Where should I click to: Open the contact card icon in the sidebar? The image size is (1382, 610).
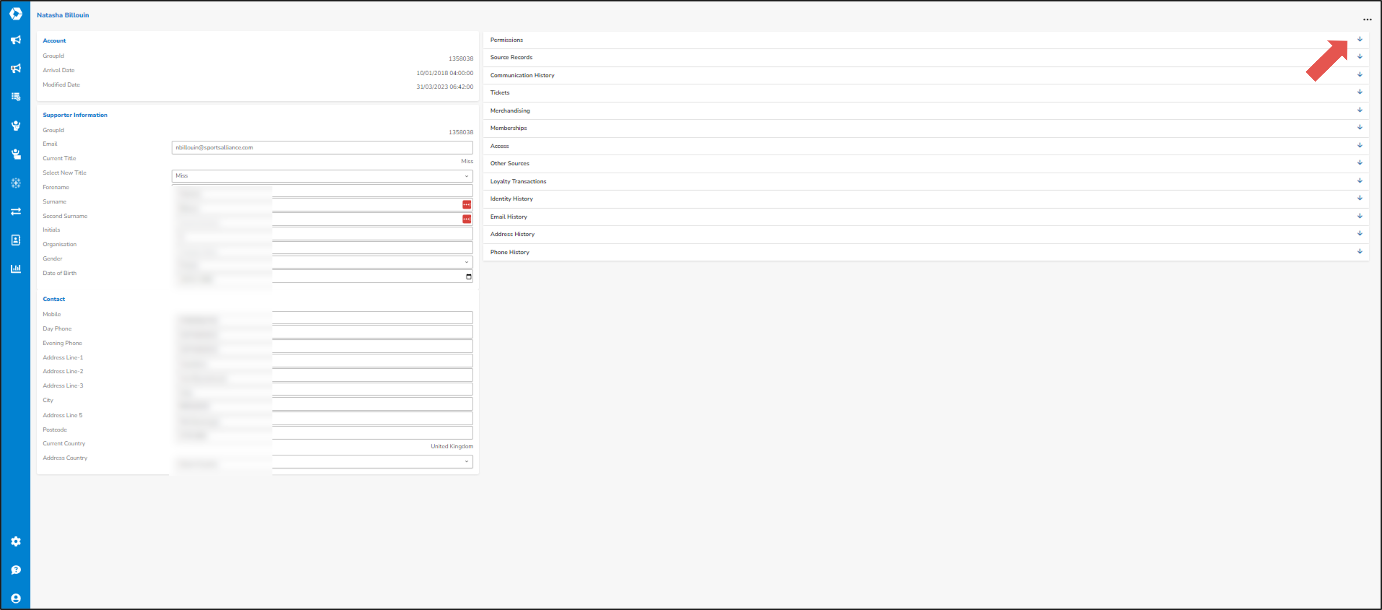click(x=15, y=240)
